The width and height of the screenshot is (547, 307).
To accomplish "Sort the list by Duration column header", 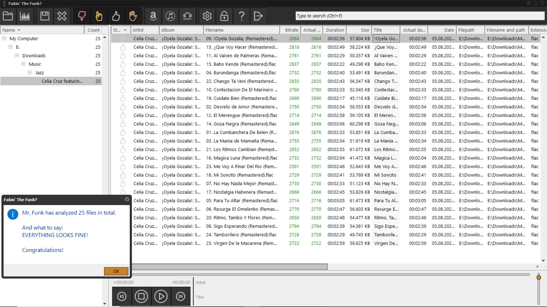I will click(335, 30).
